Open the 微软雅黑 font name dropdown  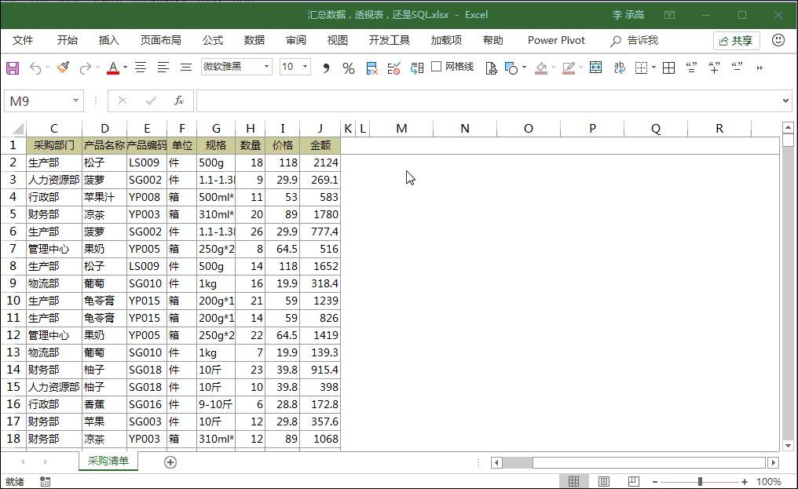266,67
